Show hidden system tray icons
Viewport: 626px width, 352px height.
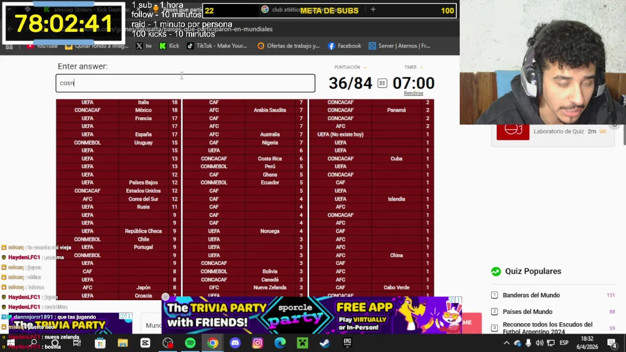[x=508, y=343]
